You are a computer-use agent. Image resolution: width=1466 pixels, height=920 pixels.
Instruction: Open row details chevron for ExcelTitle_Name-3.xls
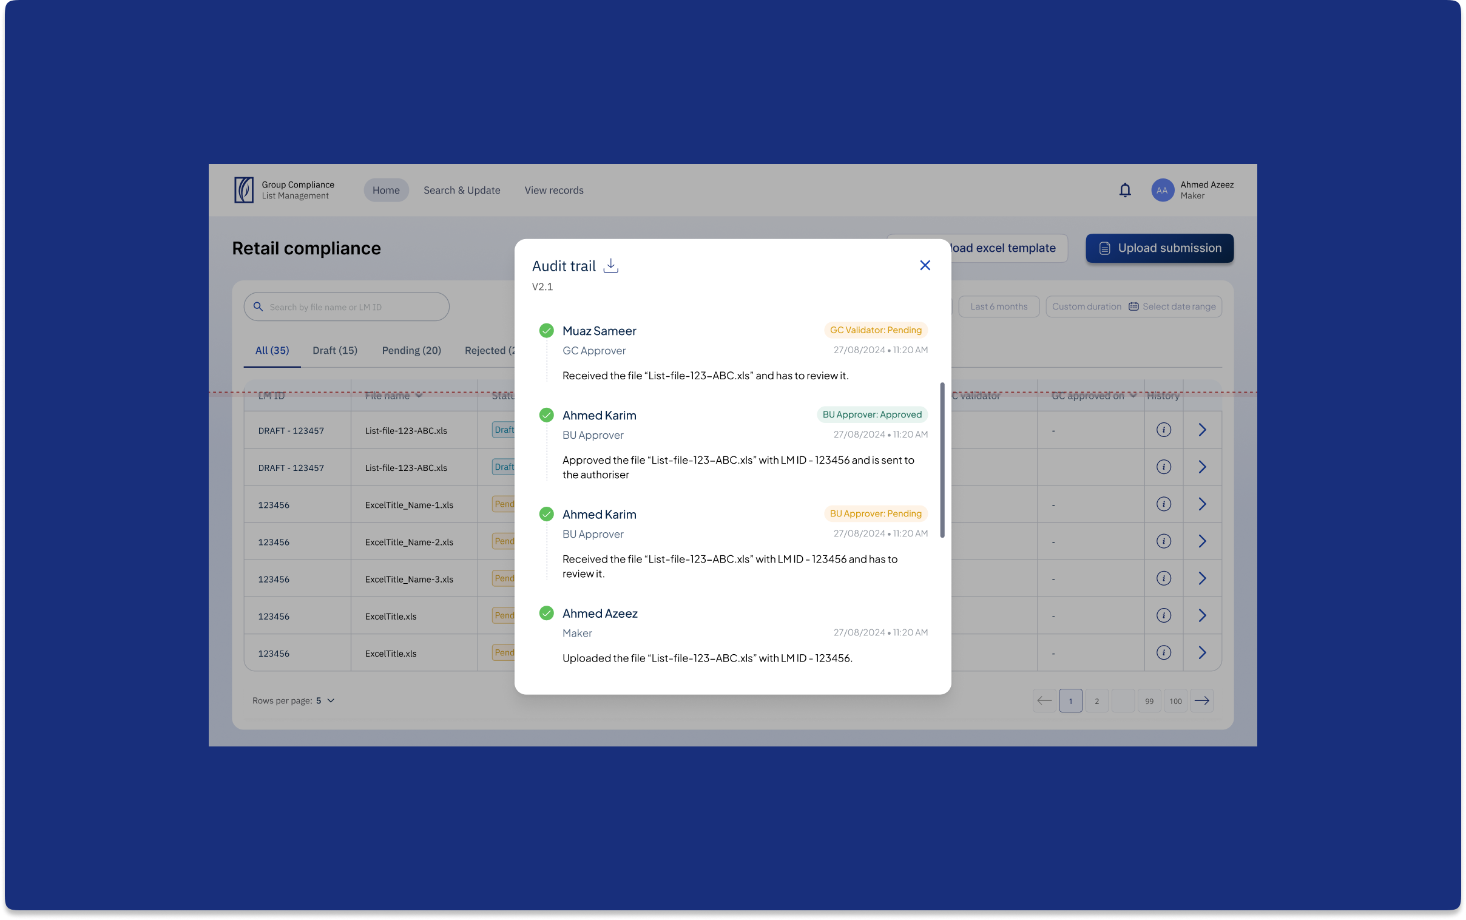pyautogui.click(x=1202, y=578)
